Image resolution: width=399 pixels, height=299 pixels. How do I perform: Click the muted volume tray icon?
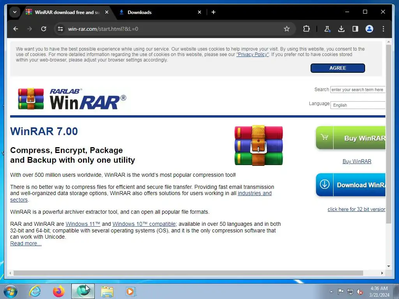click(x=360, y=292)
